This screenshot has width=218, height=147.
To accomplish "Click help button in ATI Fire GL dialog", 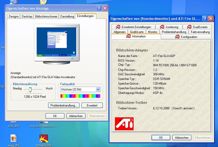I will [205, 18].
